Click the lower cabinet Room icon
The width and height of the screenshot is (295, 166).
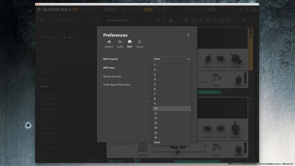pyautogui.click(x=216, y=148)
